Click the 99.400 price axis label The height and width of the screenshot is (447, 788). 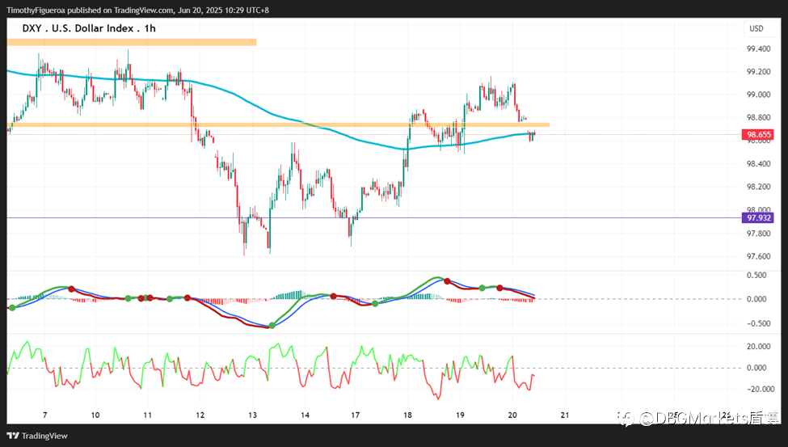[x=758, y=48]
